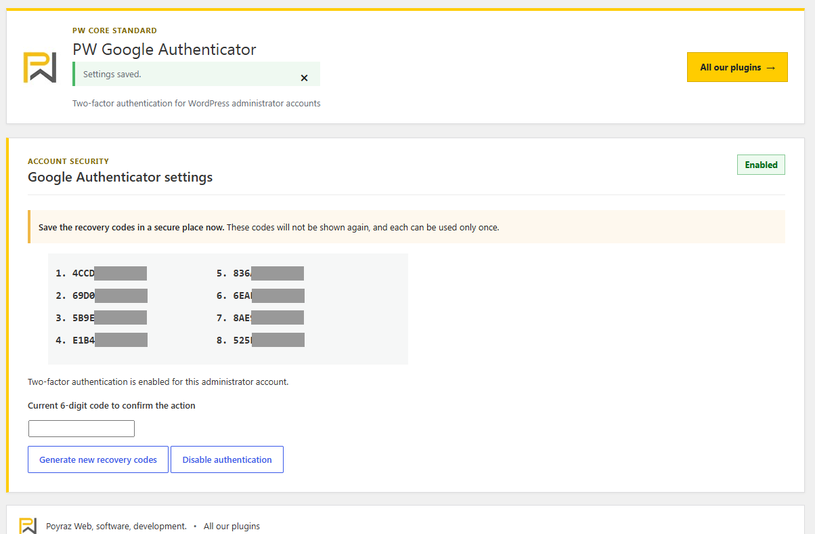
Task: Click the footer PW logo icon
Action: (x=28, y=526)
